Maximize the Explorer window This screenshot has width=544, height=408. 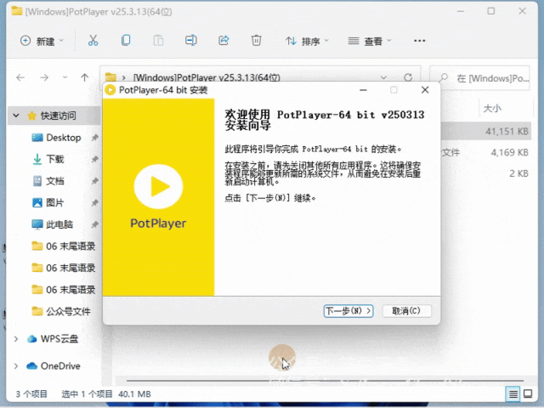click(491, 11)
